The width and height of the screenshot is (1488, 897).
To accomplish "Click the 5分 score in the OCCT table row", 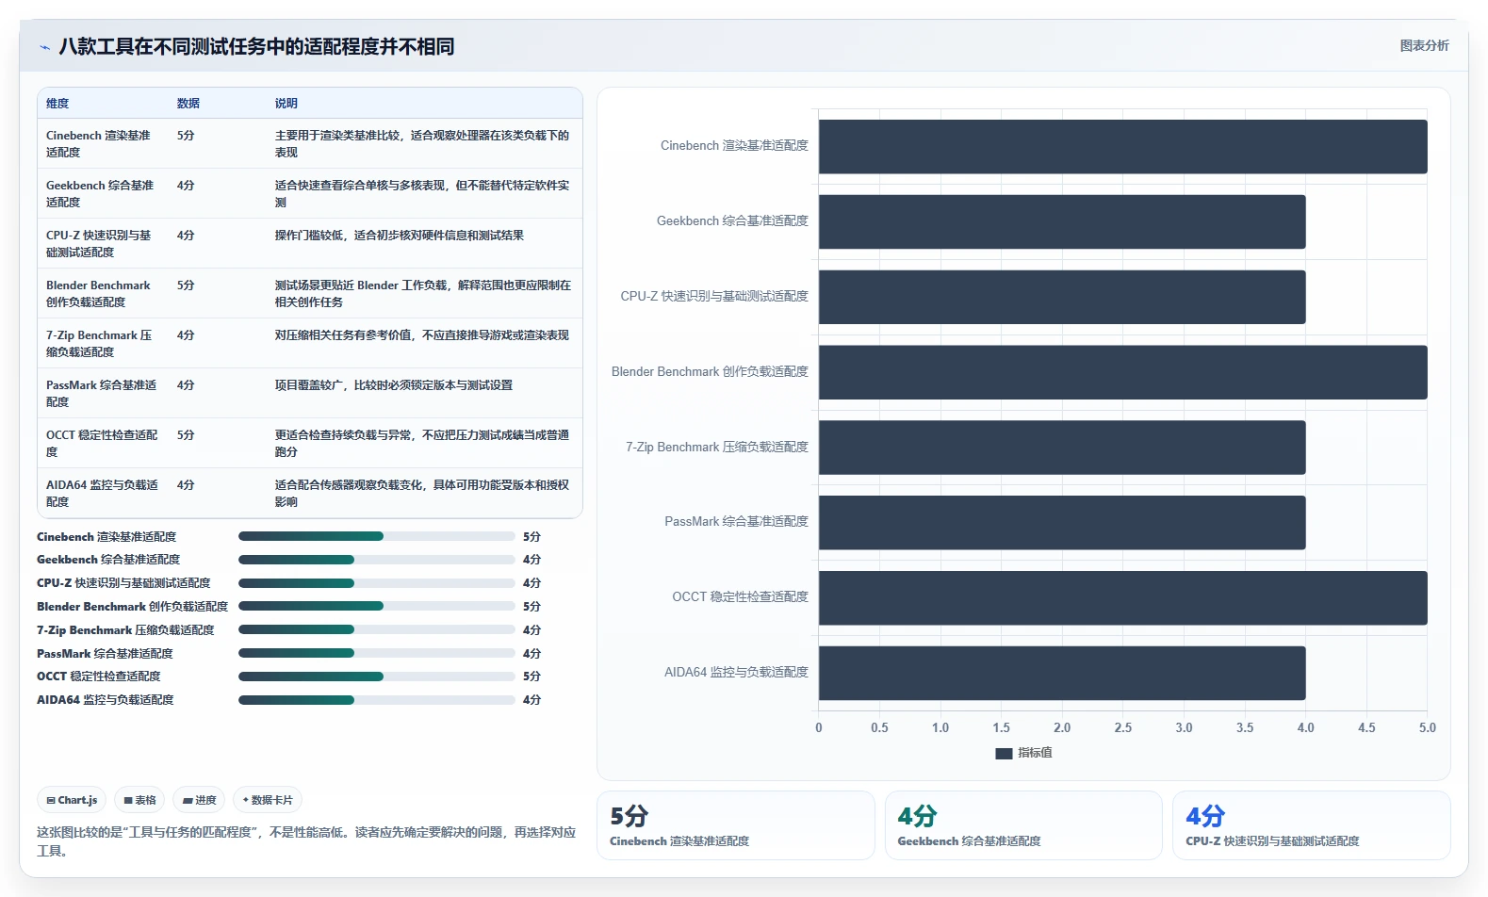I will pyautogui.click(x=186, y=435).
